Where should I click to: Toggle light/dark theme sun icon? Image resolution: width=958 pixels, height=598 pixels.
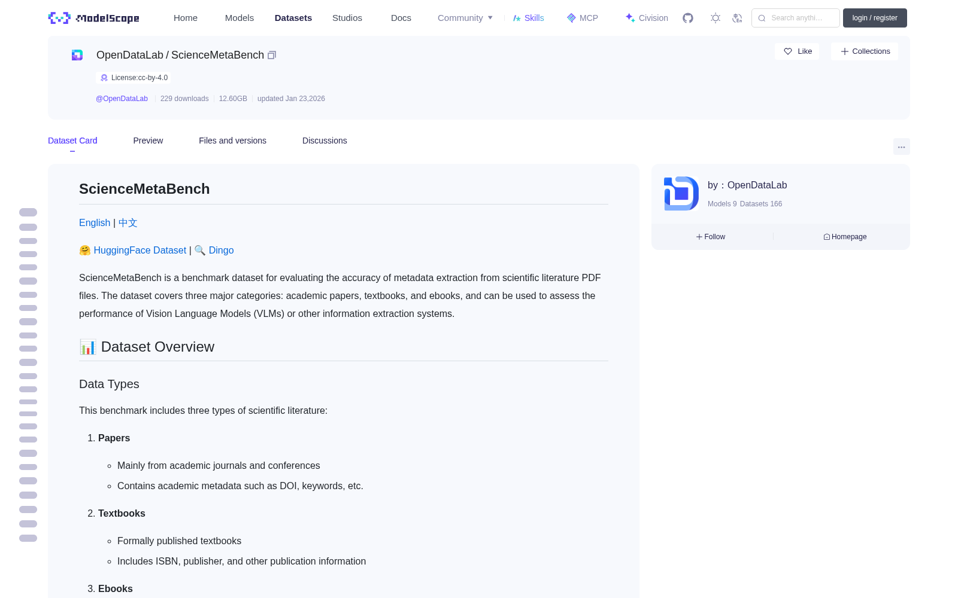pyautogui.click(x=716, y=18)
